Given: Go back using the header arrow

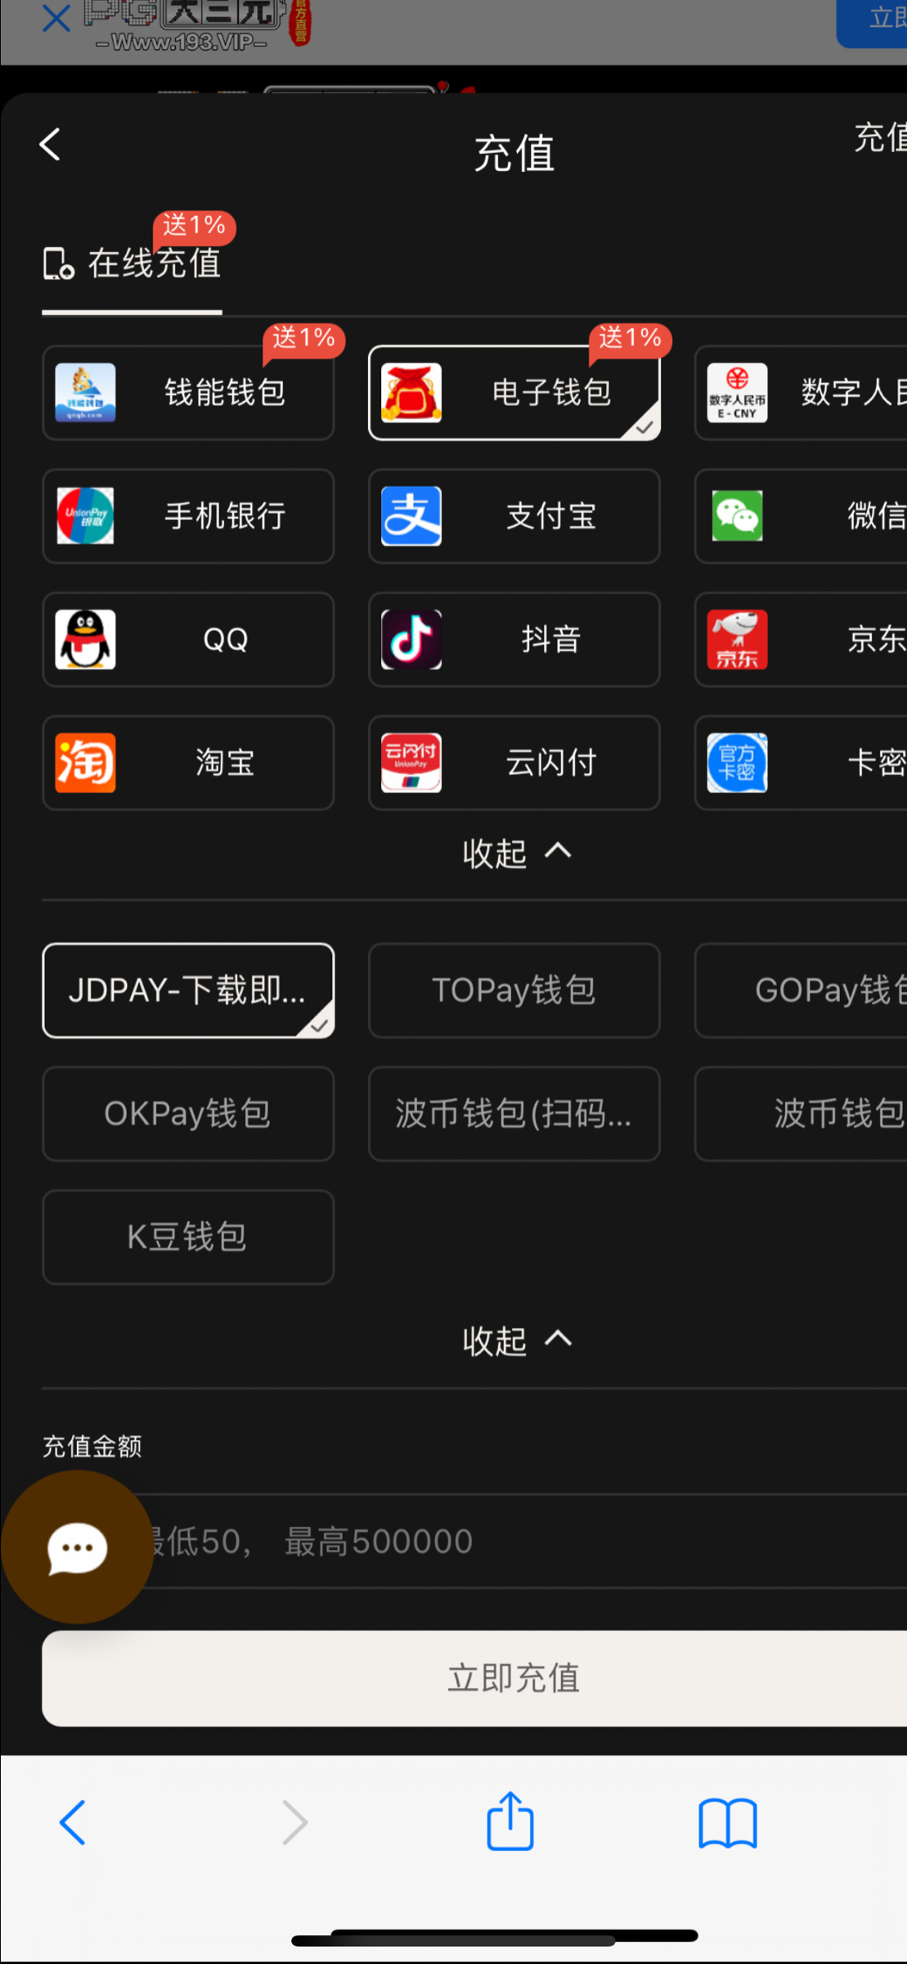Looking at the screenshot, I should point(51,145).
